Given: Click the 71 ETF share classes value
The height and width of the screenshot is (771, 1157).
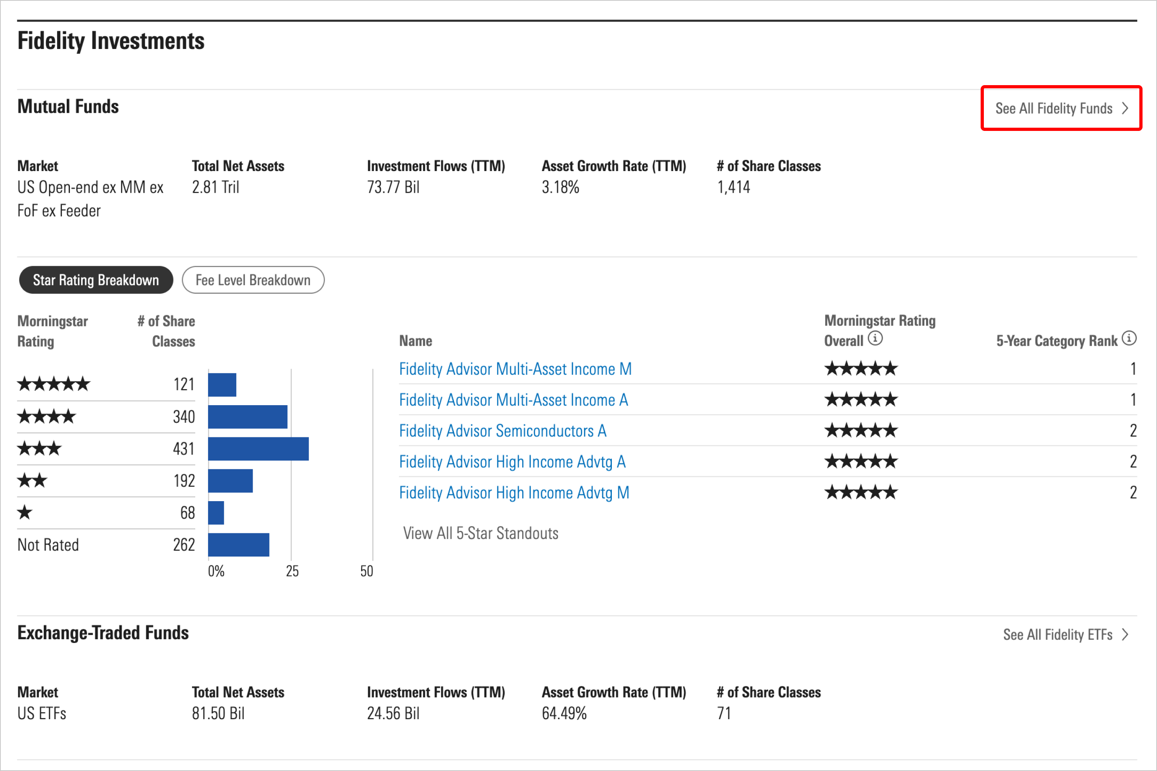Looking at the screenshot, I should 724,713.
